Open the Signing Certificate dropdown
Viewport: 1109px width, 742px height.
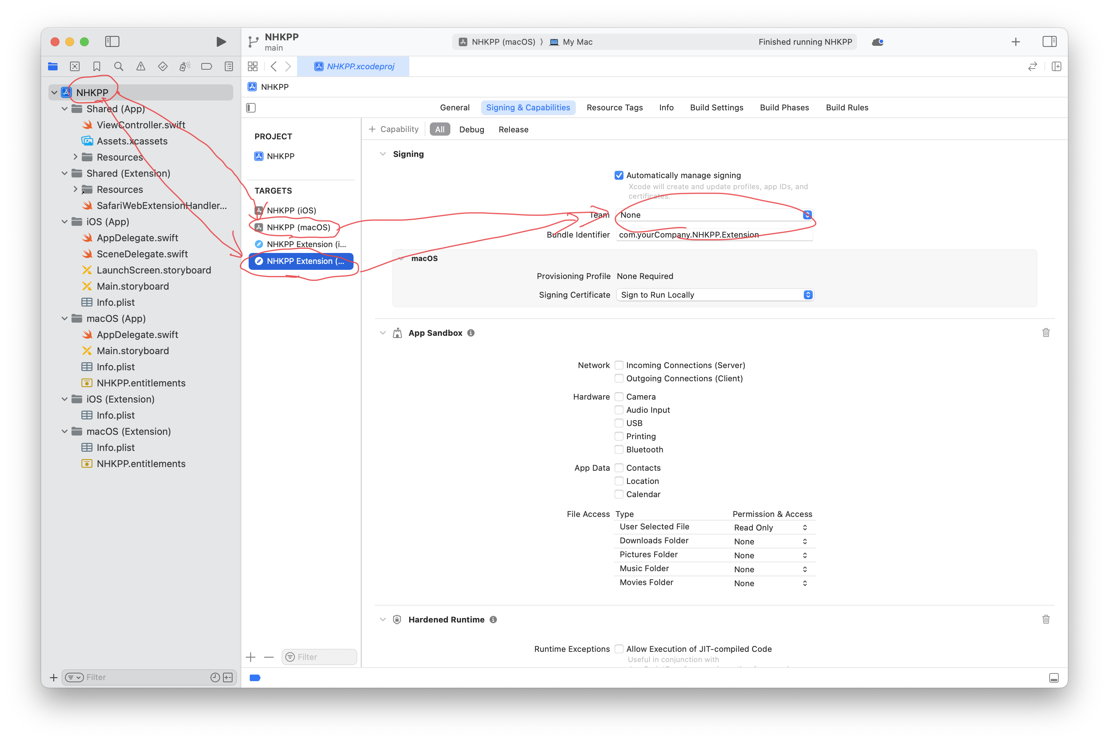tap(715, 295)
